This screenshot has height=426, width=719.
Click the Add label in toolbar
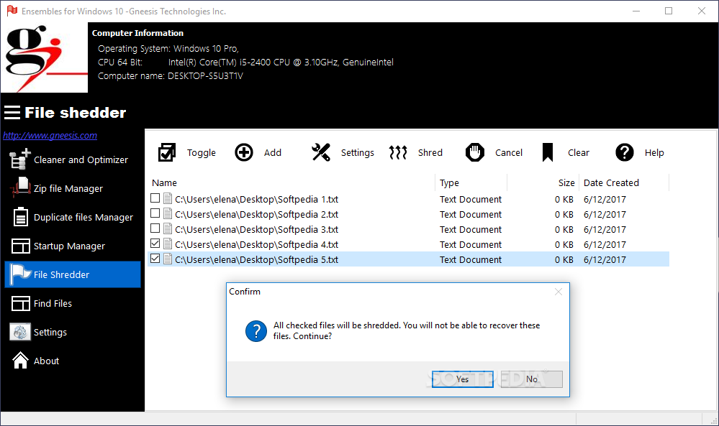tap(272, 153)
